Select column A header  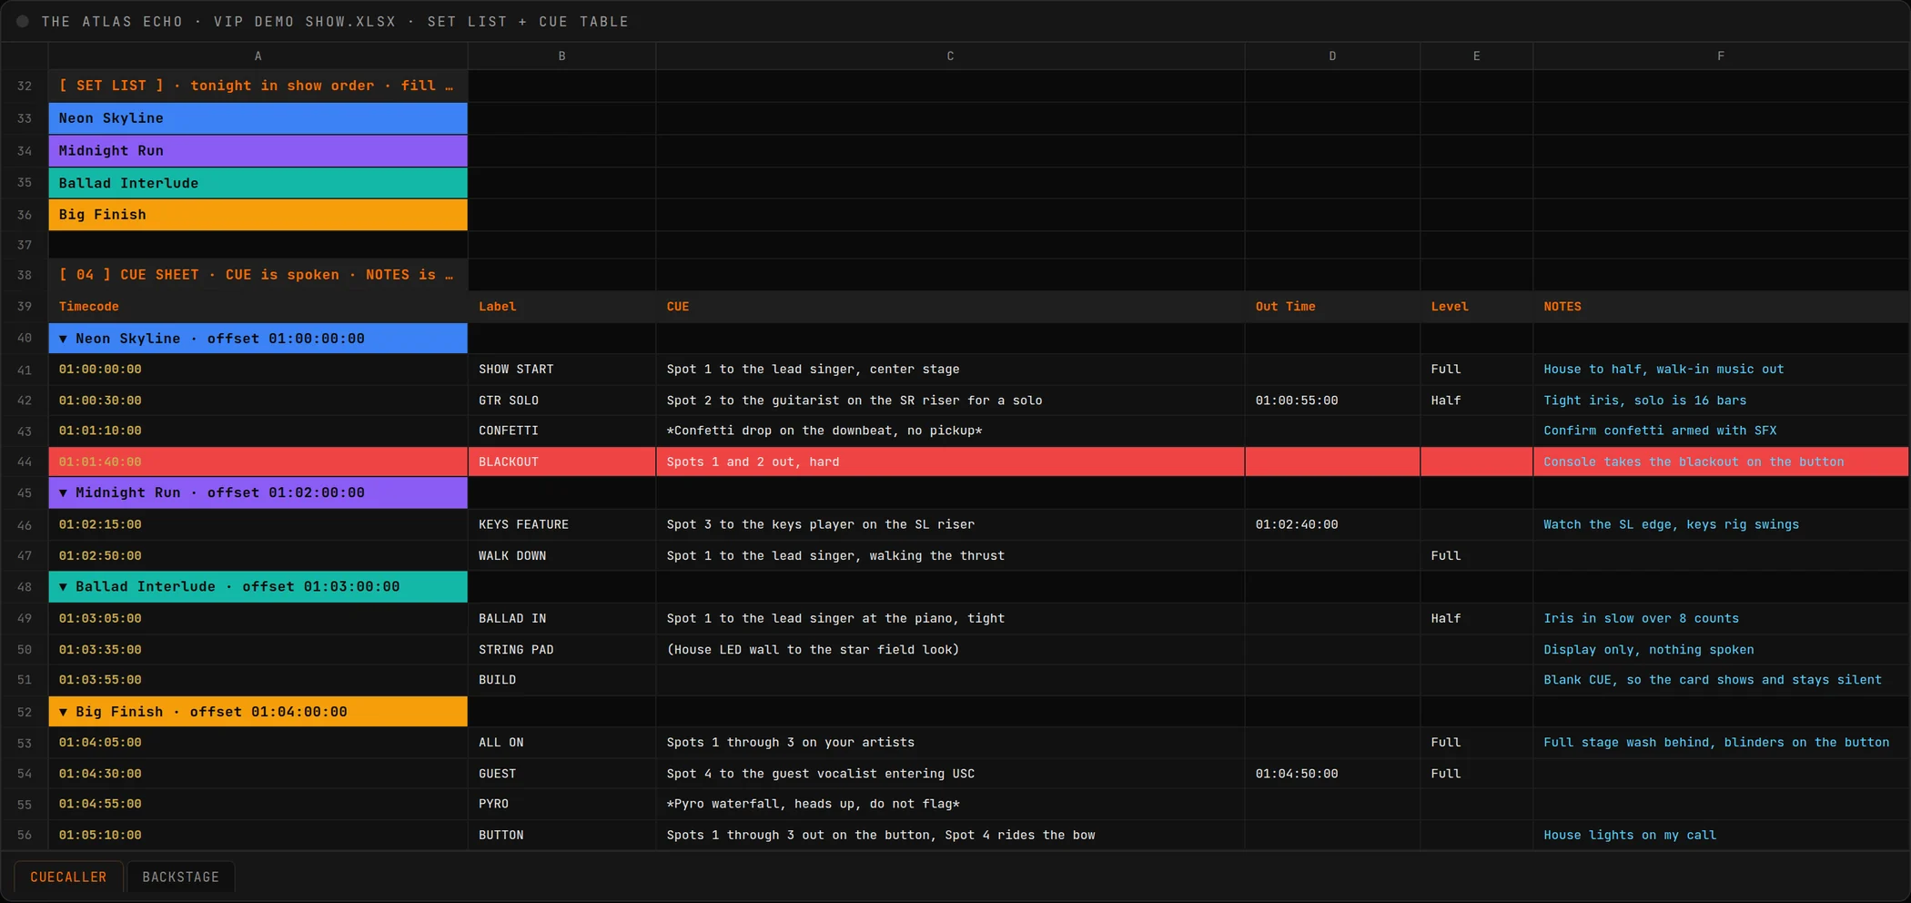click(258, 56)
